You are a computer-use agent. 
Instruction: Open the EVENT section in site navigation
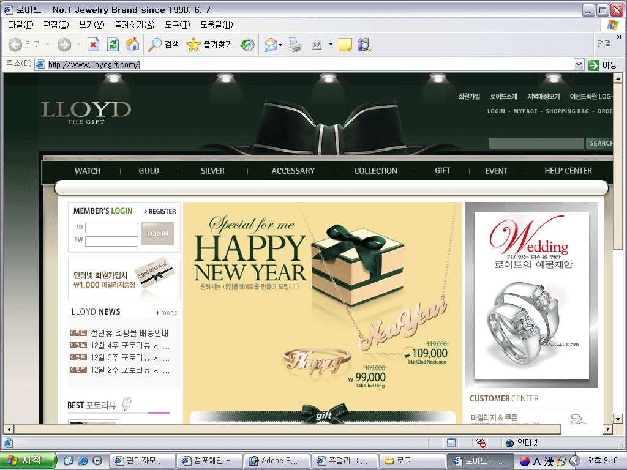(496, 171)
